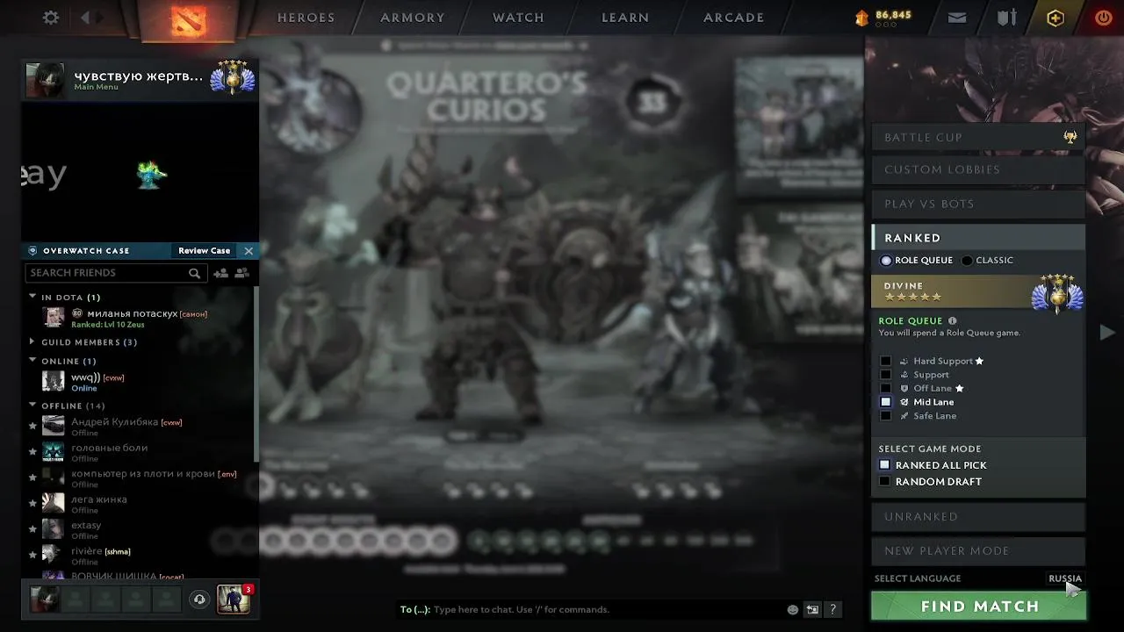Toggle the Ranked All Pick mode
Screen dimensions: 1124x632
pos(884,465)
